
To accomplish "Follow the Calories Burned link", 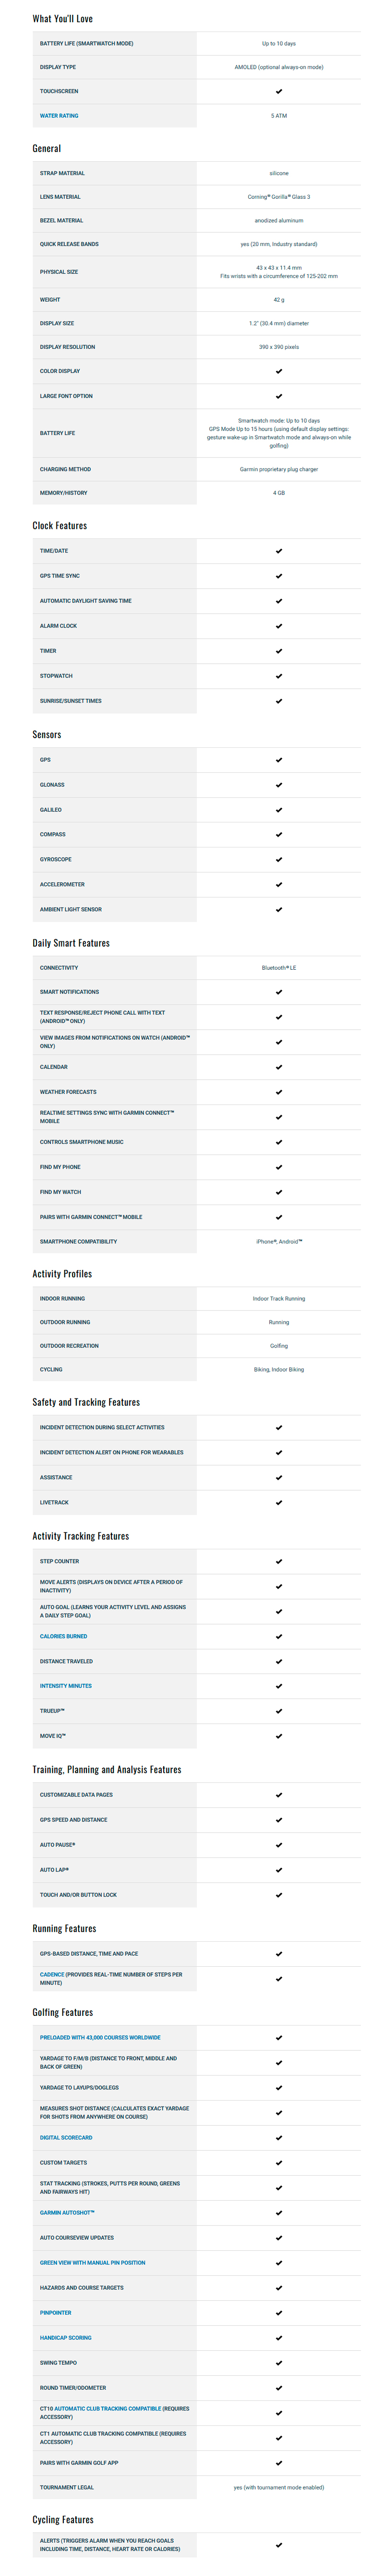I will [63, 1636].
